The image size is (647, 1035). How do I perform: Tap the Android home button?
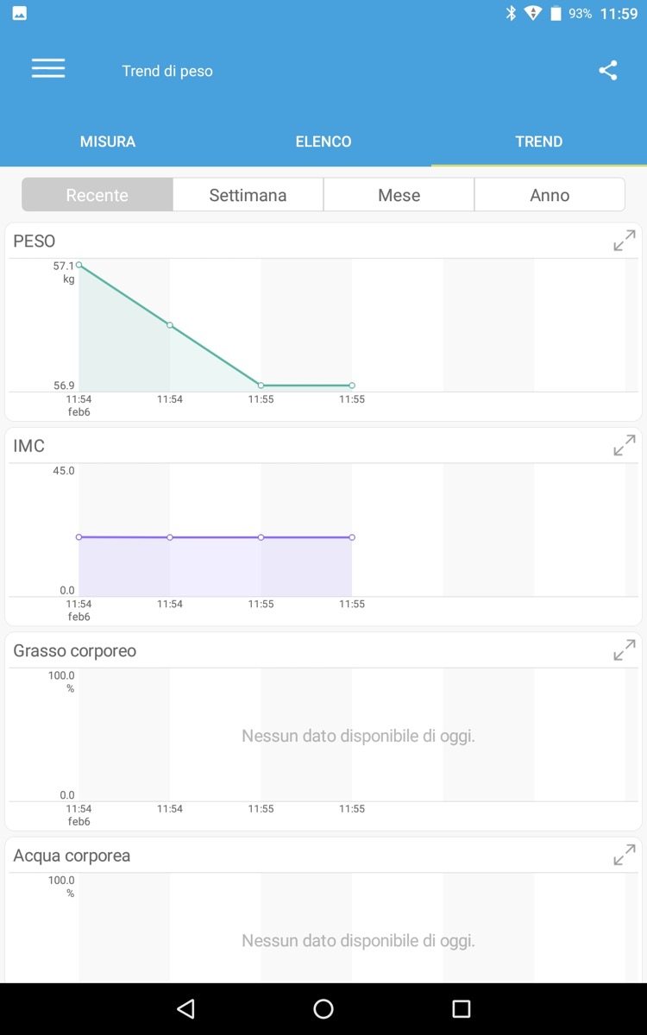click(x=323, y=1009)
